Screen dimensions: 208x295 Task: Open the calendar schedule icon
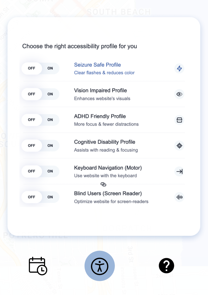coord(38,266)
